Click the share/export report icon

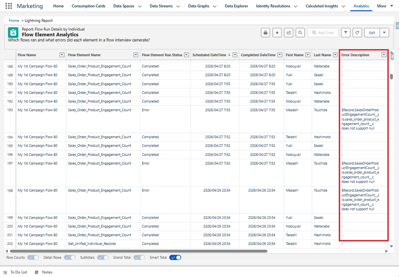[x=289, y=33]
